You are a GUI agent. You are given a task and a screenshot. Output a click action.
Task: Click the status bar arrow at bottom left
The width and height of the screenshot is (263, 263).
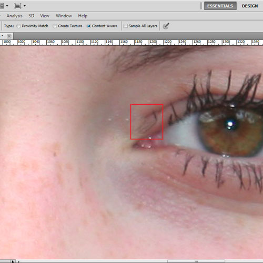pyautogui.click(x=13, y=261)
